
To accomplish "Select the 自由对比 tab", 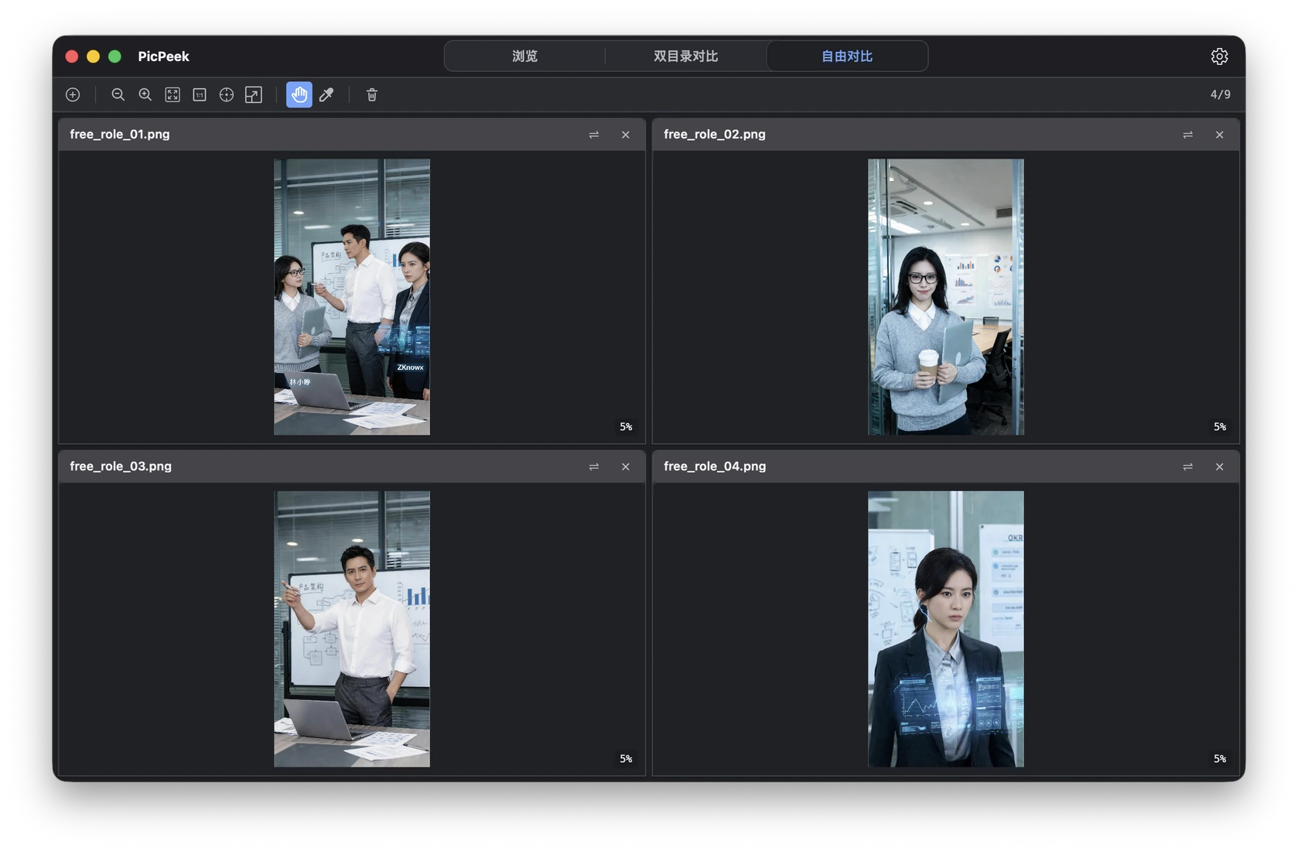I will (847, 56).
